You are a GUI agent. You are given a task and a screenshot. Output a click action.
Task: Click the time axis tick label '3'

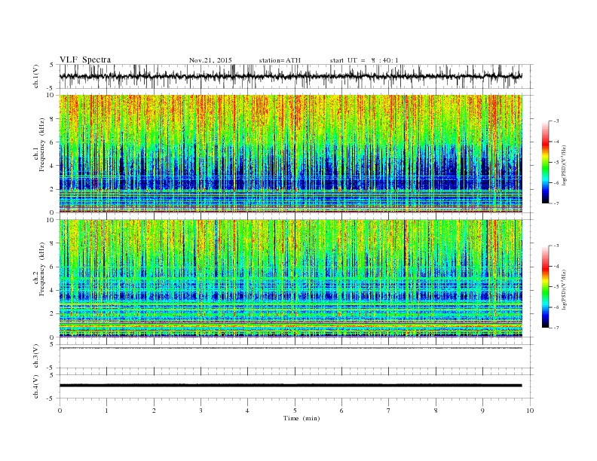click(x=201, y=411)
